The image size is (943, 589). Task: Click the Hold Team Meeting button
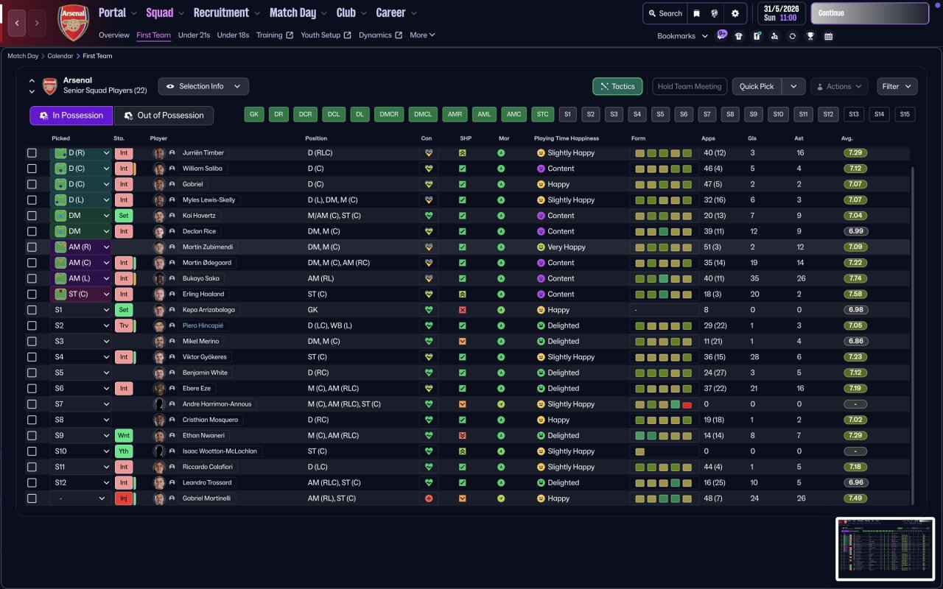(690, 86)
